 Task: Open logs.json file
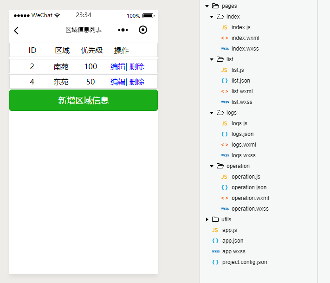(243, 134)
